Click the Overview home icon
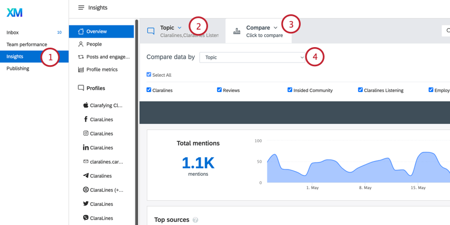 coord(81,31)
